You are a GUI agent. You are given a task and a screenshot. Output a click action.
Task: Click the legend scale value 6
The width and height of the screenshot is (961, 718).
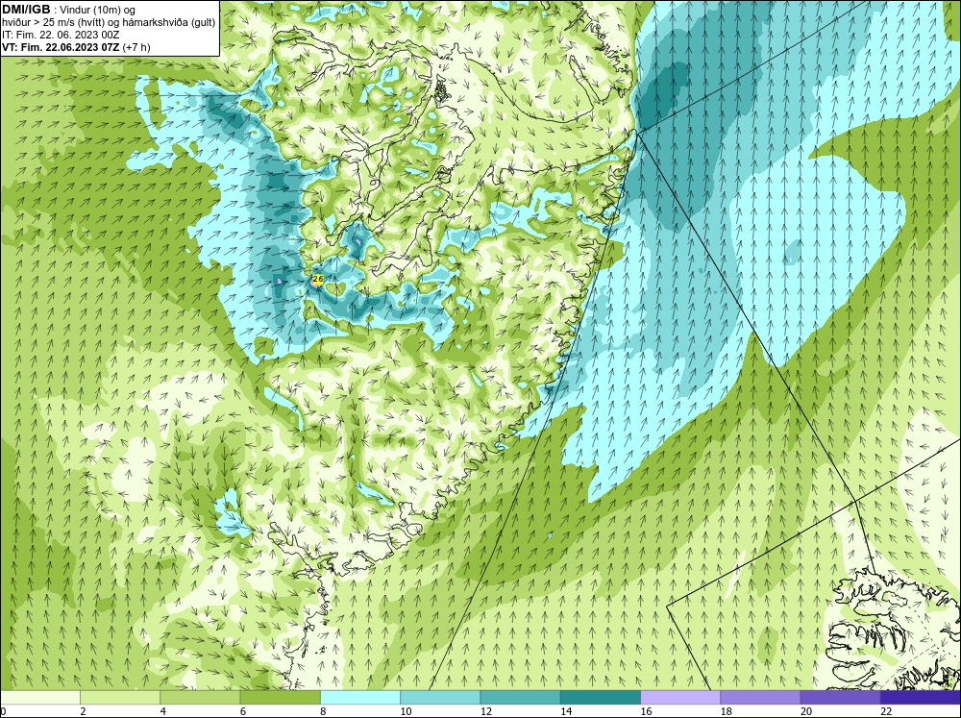coord(243,711)
